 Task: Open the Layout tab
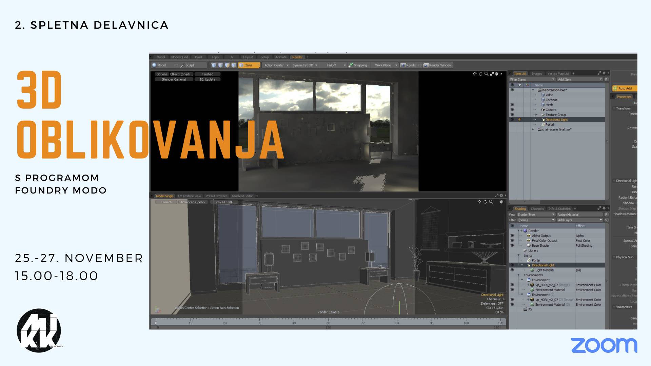tap(248, 57)
